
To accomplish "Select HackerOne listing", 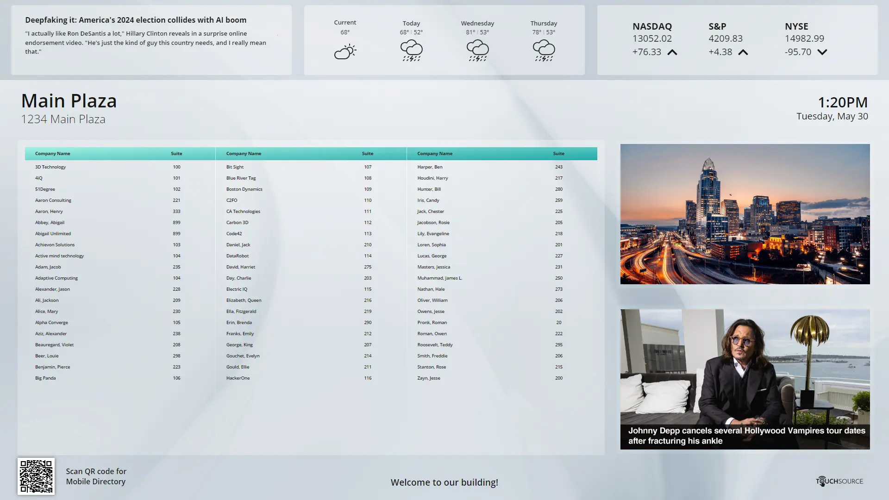I will (x=311, y=378).
